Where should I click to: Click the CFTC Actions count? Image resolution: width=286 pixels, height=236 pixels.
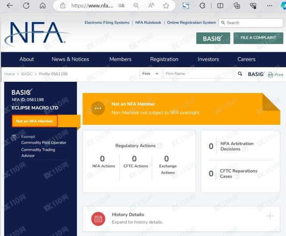[x=134, y=159]
